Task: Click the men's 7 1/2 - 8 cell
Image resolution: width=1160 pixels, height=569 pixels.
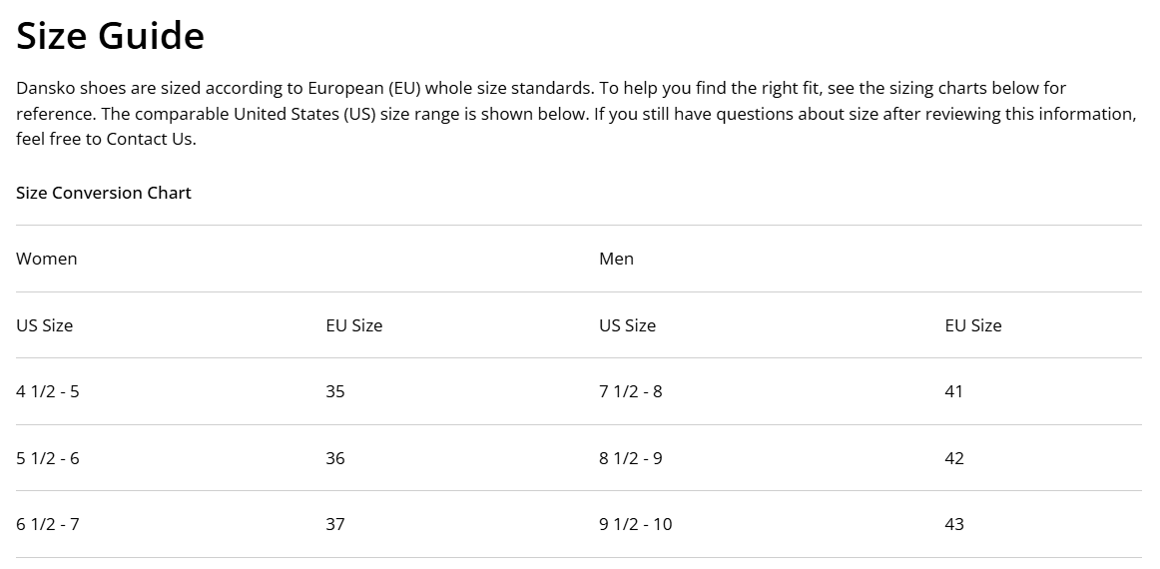Action: (x=631, y=391)
